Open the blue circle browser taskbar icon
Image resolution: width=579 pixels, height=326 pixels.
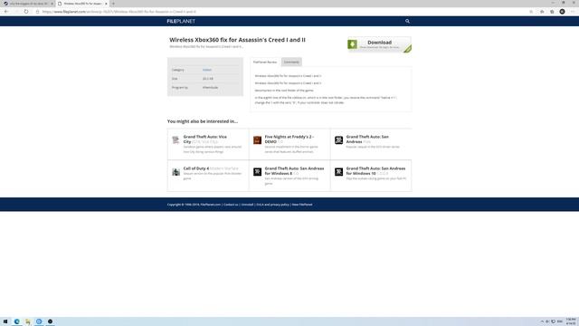point(39,321)
